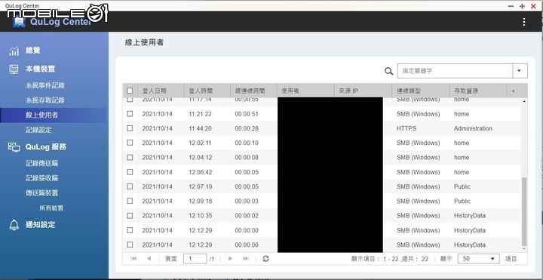
Task: Go to the next page
Action: [x=230, y=259]
